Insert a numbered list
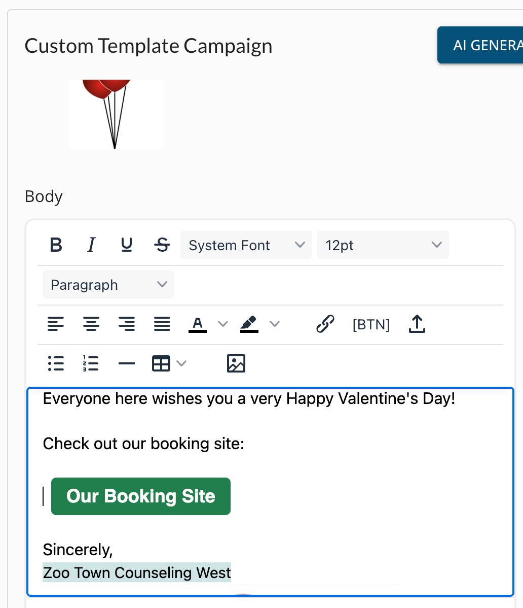 pos(91,364)
